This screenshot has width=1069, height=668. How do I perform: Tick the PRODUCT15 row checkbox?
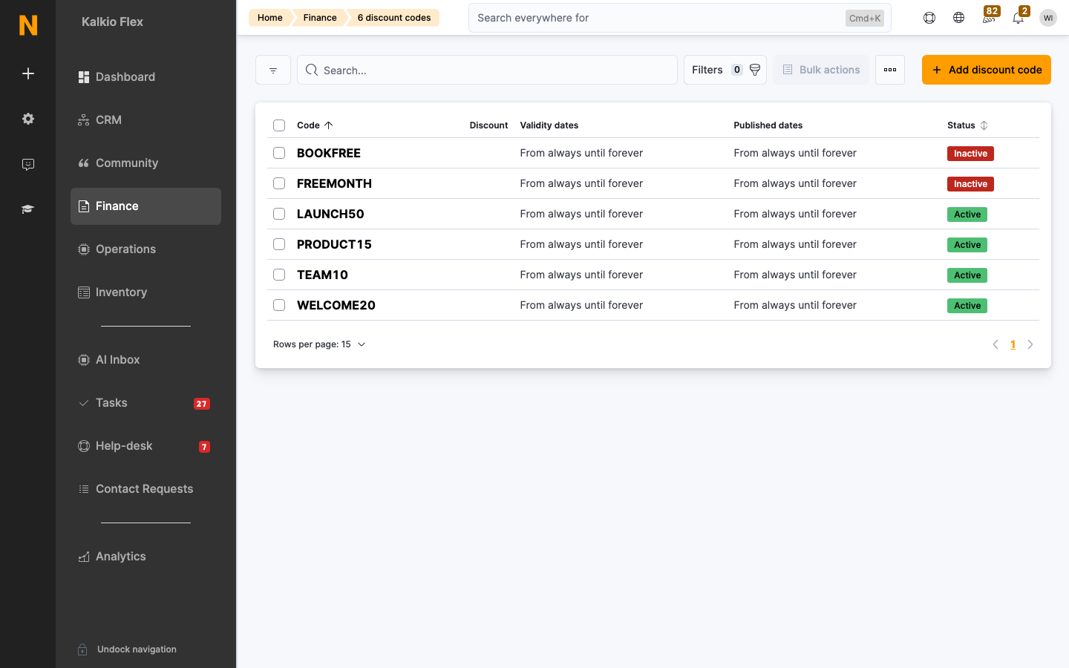pos(279,244)
